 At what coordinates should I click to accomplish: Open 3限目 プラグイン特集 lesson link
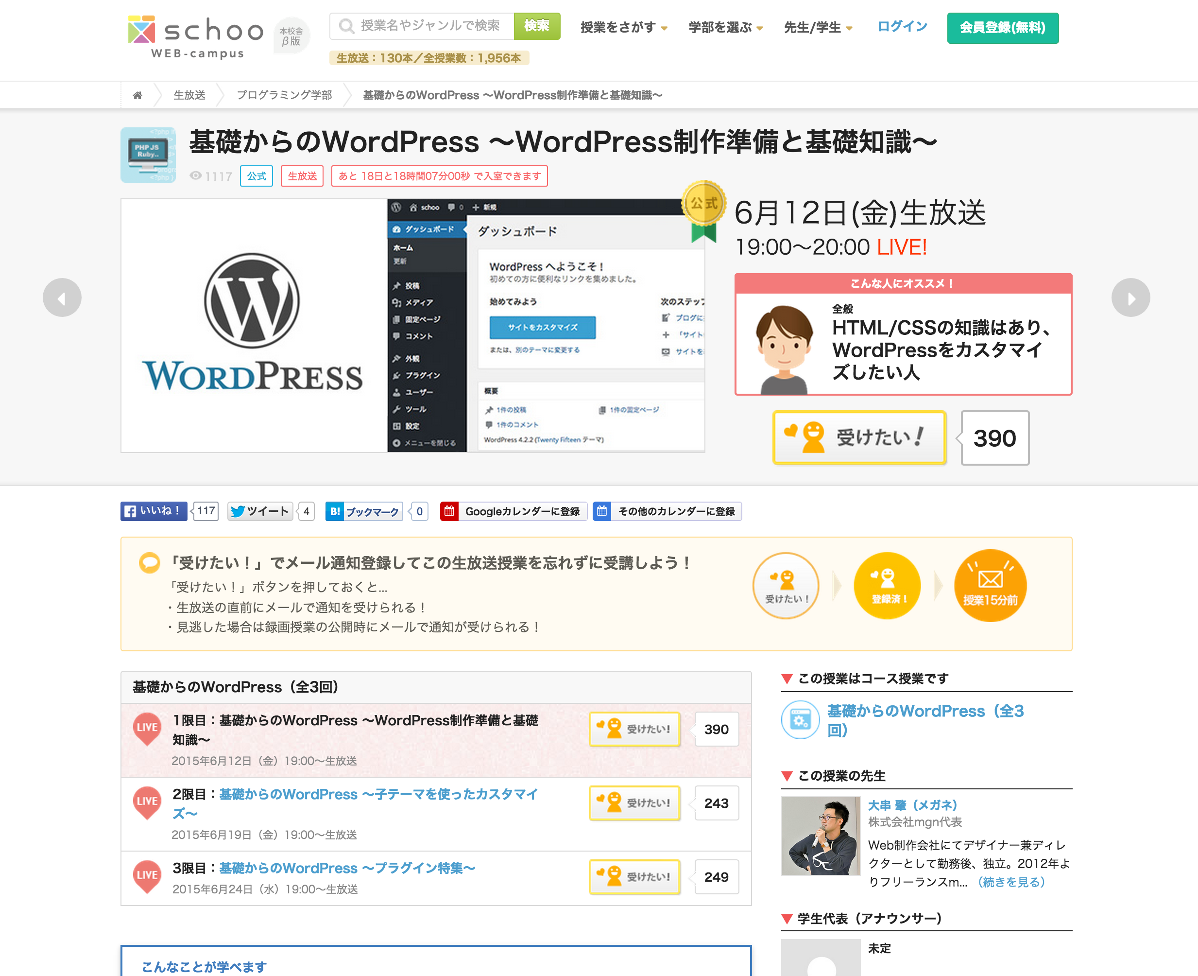point(347,868)
